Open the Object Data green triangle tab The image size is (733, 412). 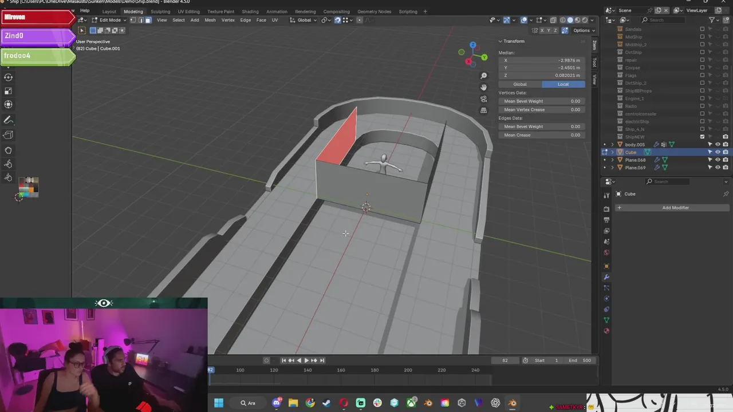pyautogui.click(x=606, y=320)
